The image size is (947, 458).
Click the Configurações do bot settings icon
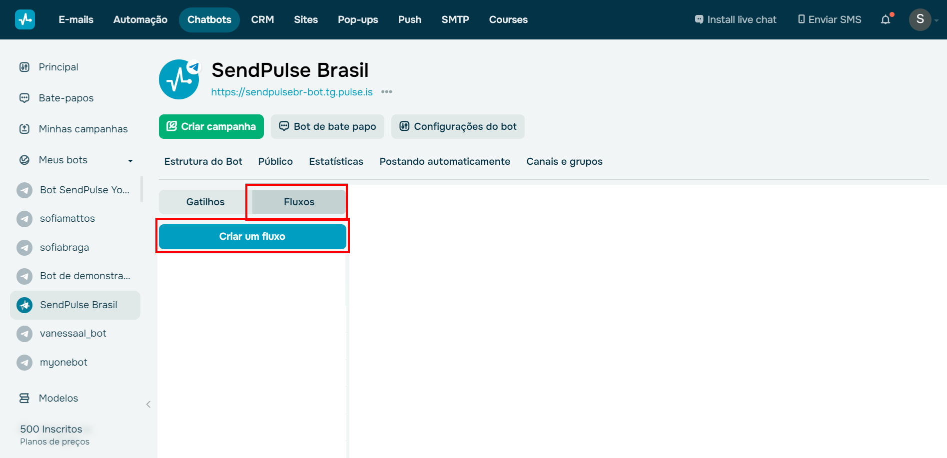[x=404, y=126]
